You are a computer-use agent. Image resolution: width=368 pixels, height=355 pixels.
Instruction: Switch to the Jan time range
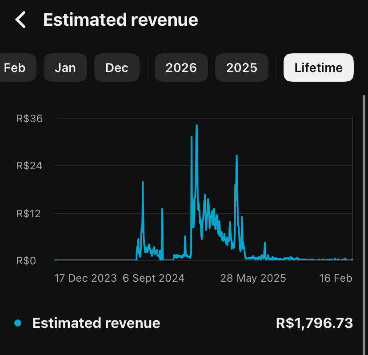click(65, 68)
